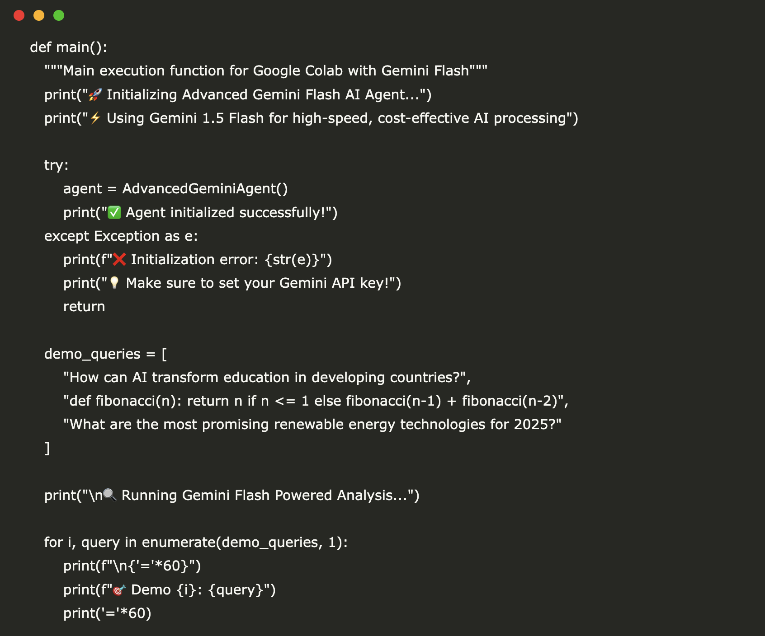The height and width of the screenshot is (636, 765).
Task: Click the 'def main():' line
Action: tap(68, 47)
